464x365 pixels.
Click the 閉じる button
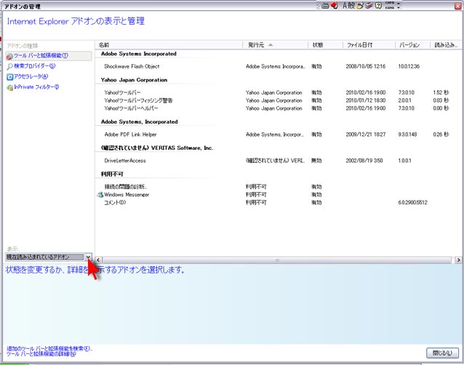click(442, 353)
